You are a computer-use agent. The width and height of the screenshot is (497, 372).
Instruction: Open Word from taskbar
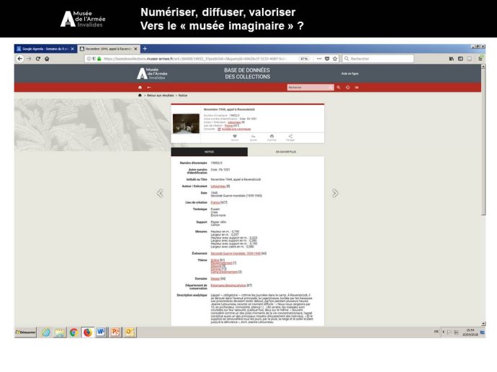101,332
